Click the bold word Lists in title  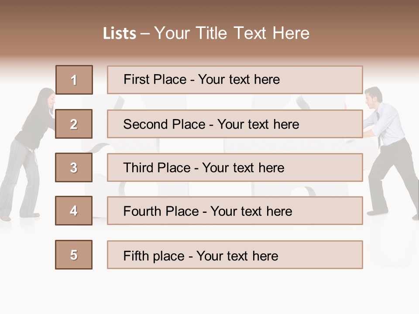click(x=120, y=34)
